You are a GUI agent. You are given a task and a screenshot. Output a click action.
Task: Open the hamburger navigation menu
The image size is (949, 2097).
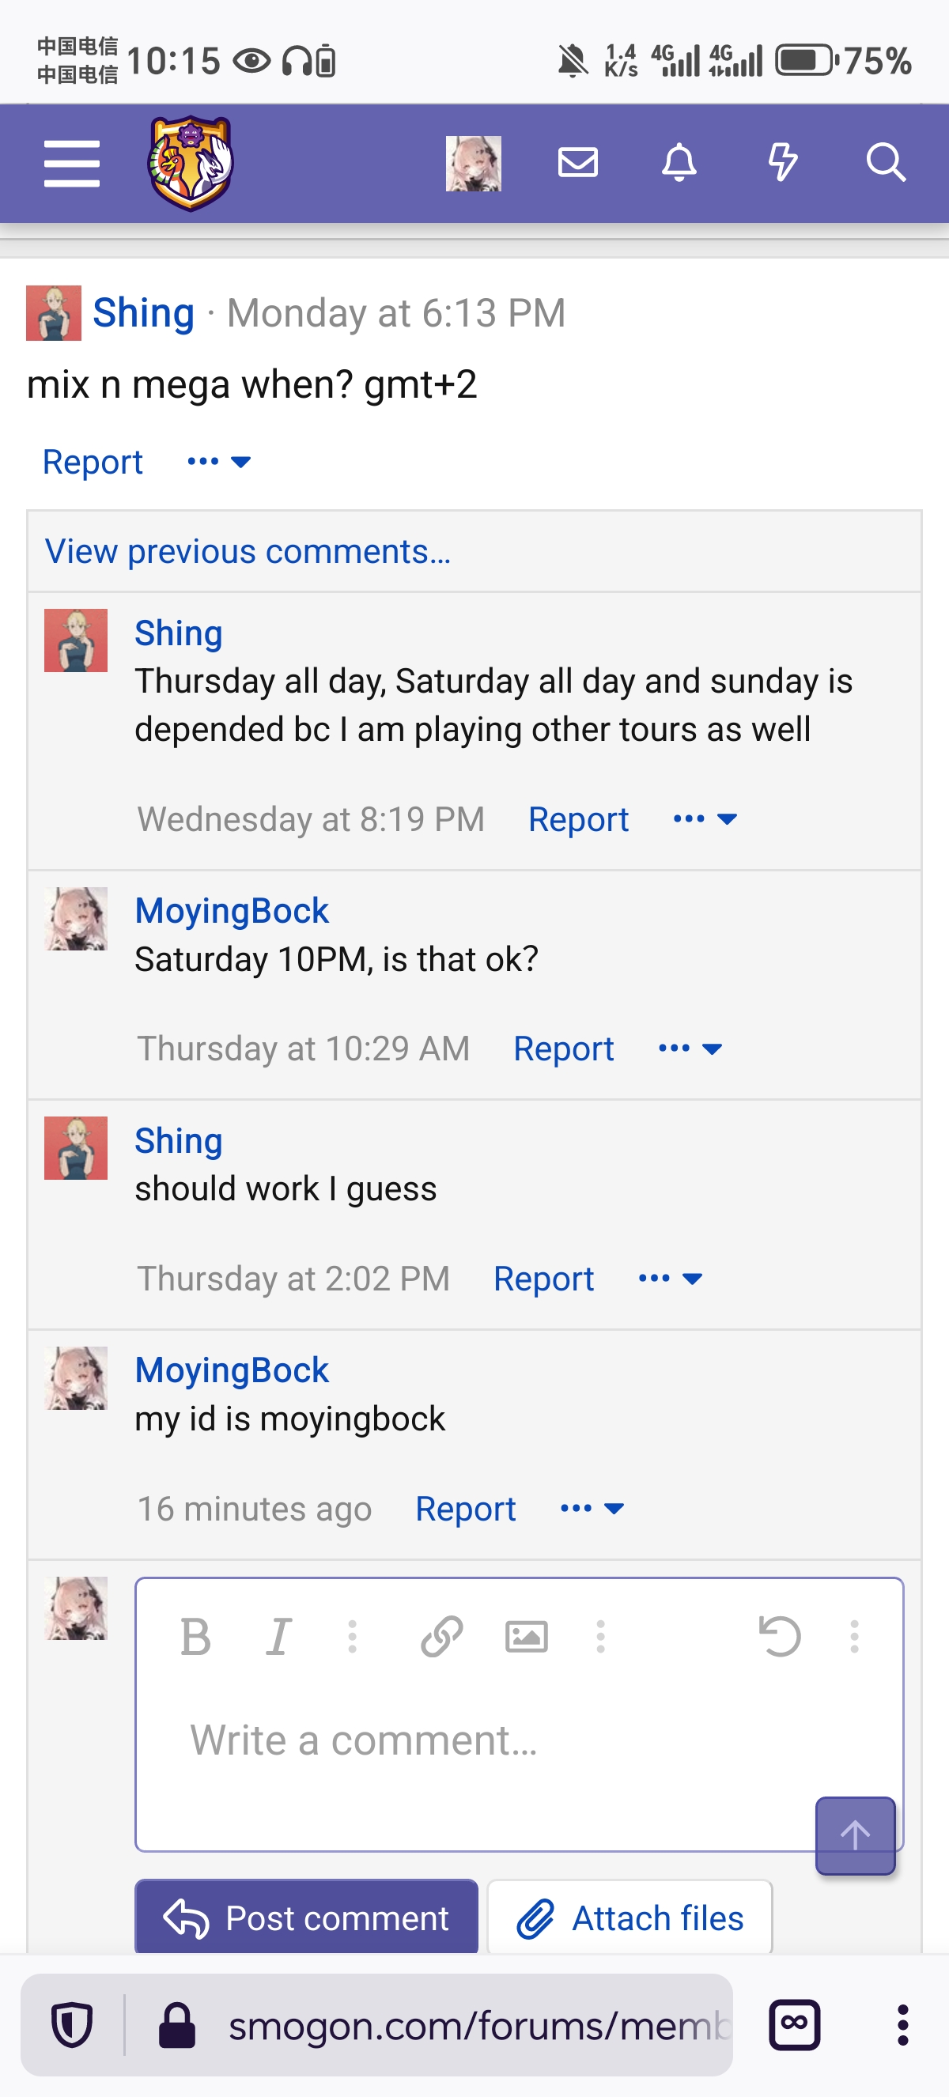coord(72,163)
